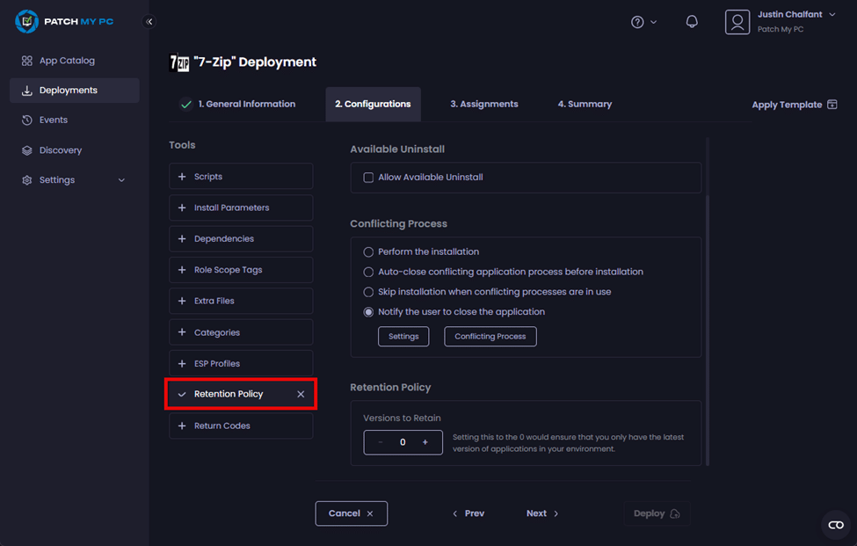Image resolution: width=857 pixels, height=546 pixels.
Task: Click the Apply Template icon
Action: [x=832, y=105]
